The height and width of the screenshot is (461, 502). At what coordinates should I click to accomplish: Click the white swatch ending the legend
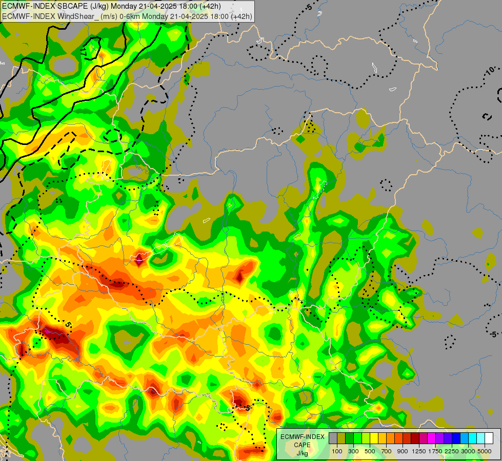pyautogui.click(x=489, y=438)
